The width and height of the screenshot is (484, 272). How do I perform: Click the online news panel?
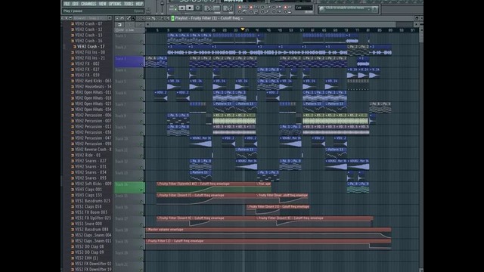point(349,9)
